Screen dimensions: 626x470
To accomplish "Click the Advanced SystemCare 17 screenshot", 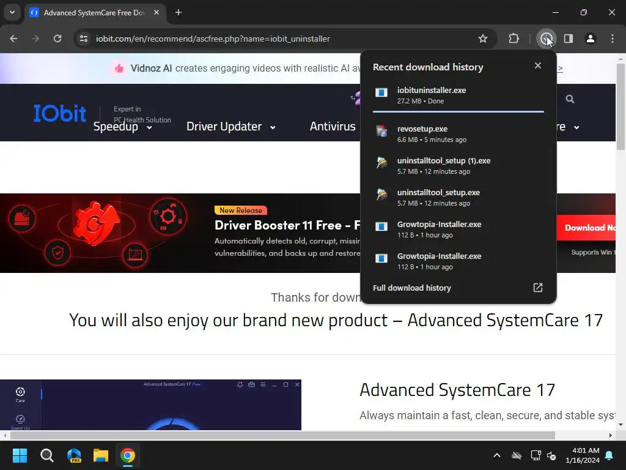I will click(x=150, y=405).
